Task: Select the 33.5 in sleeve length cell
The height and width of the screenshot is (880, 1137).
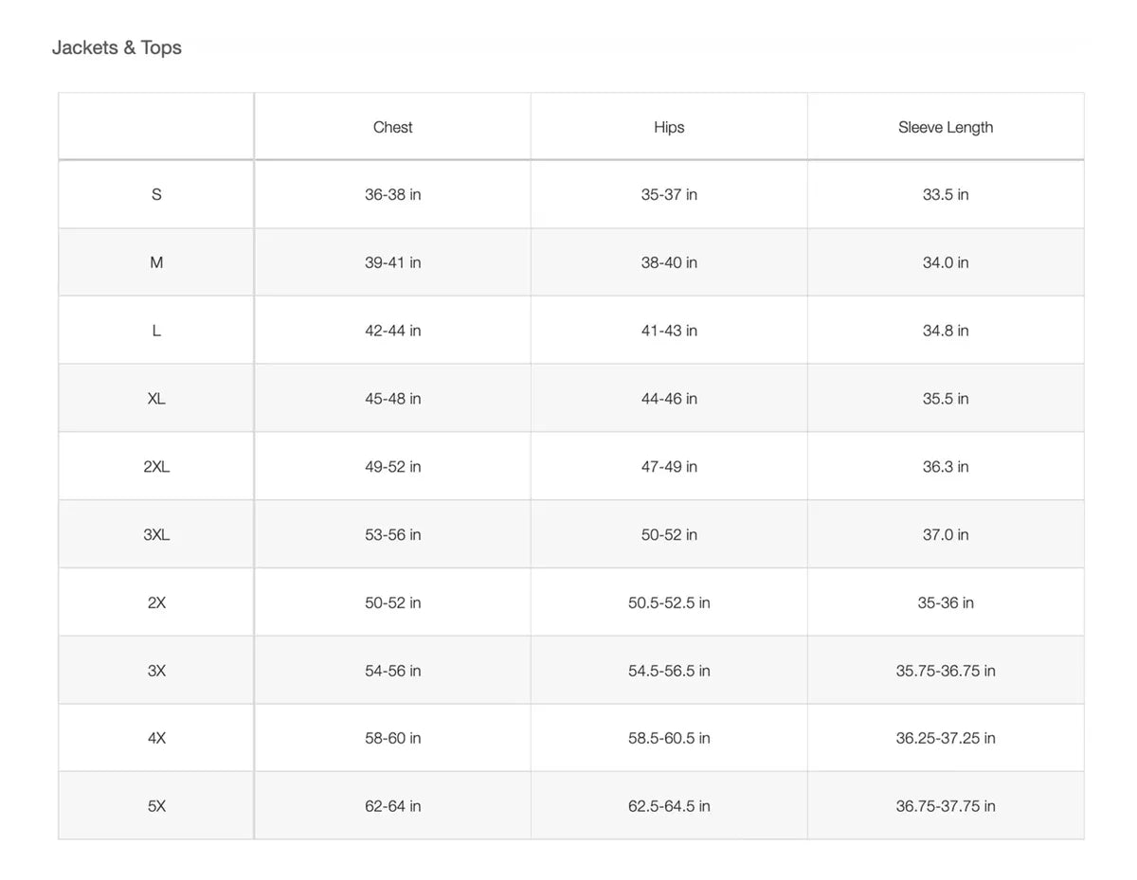Action: pos(946,194)
